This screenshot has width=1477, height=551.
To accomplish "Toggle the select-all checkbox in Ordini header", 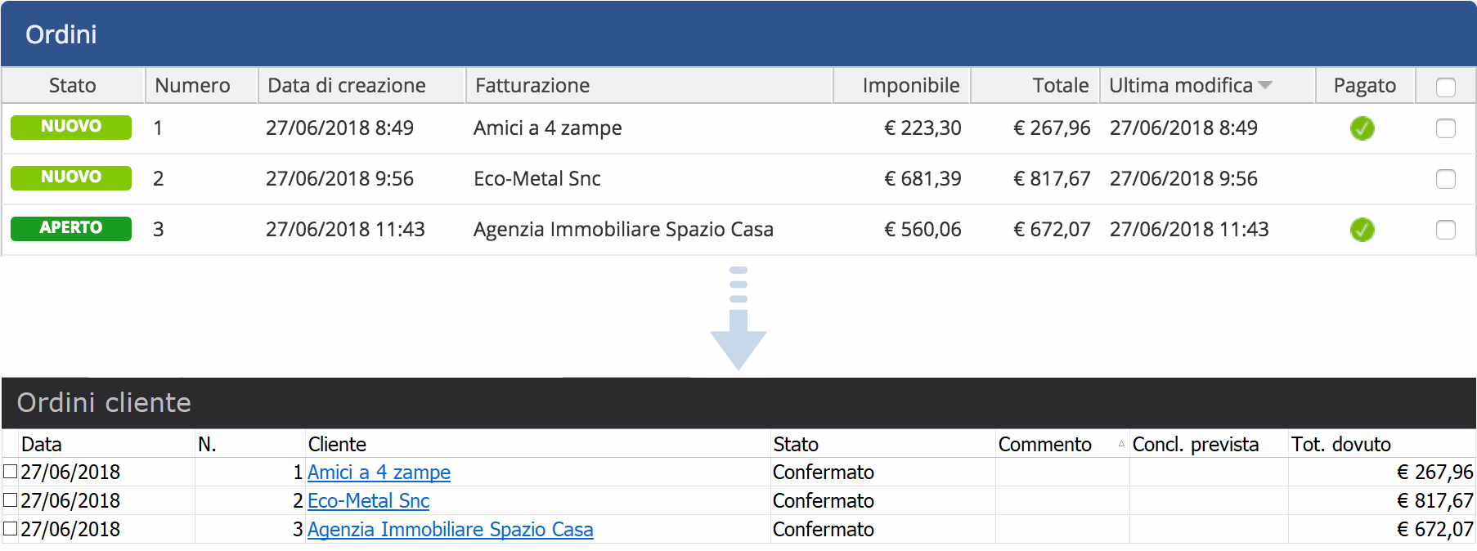I will (1445, 87).
